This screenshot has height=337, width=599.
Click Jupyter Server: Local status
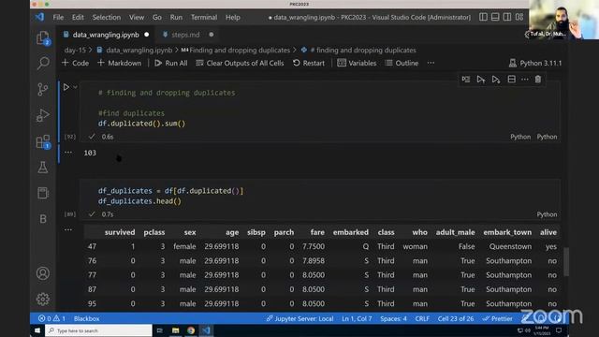point(299,318)
